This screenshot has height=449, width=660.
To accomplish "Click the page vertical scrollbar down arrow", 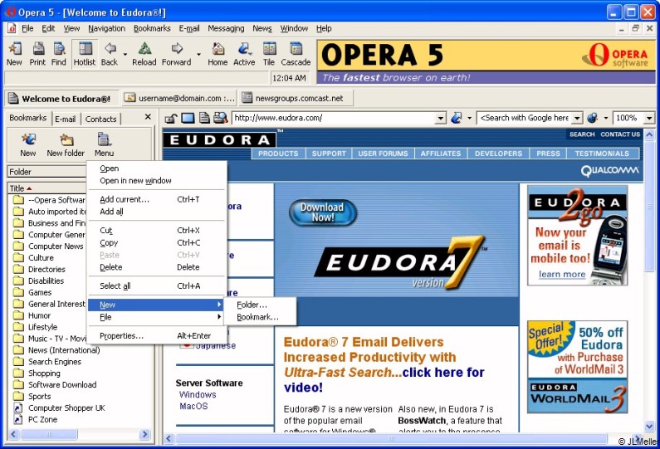I will pos(649,426).
